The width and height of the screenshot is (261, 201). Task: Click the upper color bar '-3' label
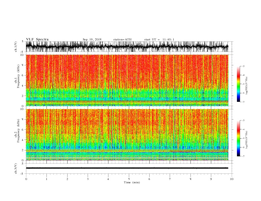pyautogui.click(x=243, y=66)
